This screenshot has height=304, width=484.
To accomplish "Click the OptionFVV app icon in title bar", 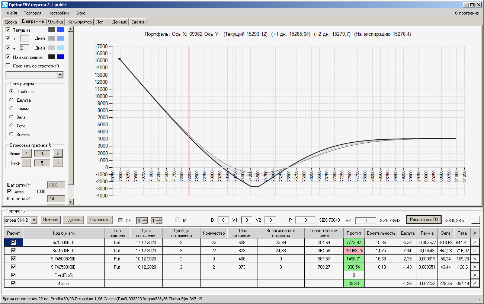I will click(x=4, y=4).
